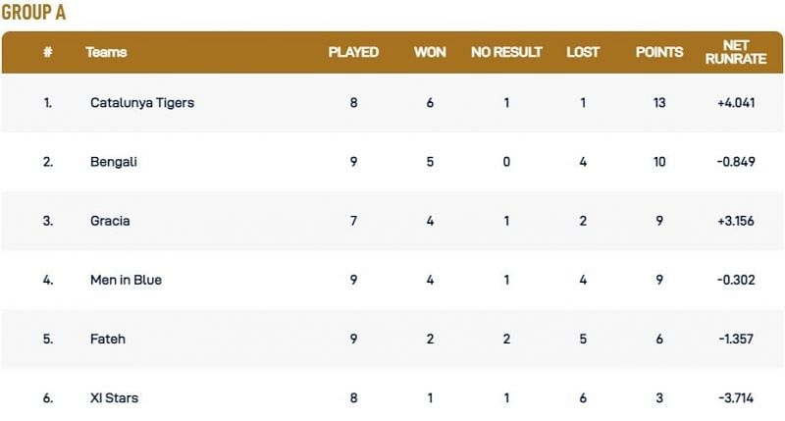
Task: Click the # rank column header
Action: click(47, 52)
